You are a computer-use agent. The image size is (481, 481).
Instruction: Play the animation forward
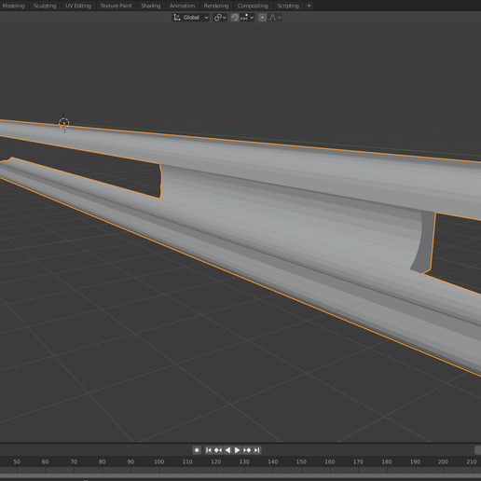237,450
